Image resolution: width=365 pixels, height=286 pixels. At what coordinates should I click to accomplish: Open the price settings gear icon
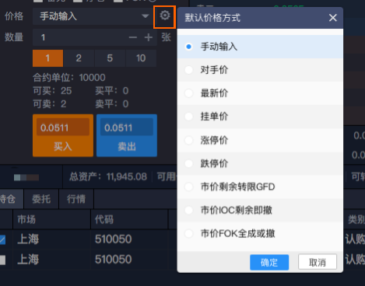pos(165,16)
